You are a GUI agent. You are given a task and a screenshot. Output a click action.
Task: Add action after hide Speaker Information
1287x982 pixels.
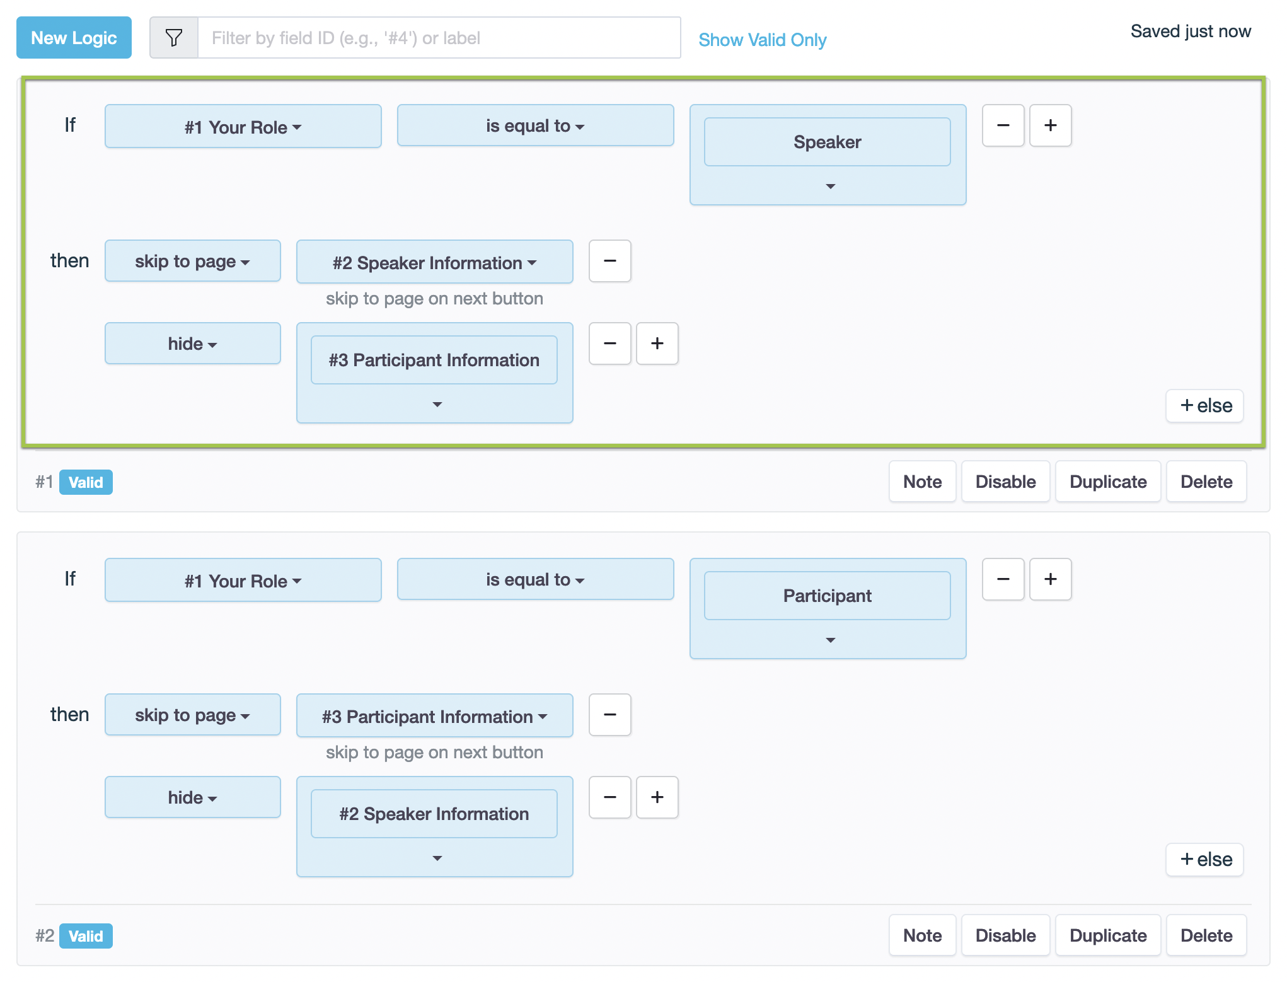coord(657,797)
